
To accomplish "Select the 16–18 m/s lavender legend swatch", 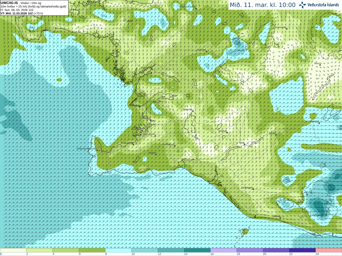I will click(x=224, y=250).
